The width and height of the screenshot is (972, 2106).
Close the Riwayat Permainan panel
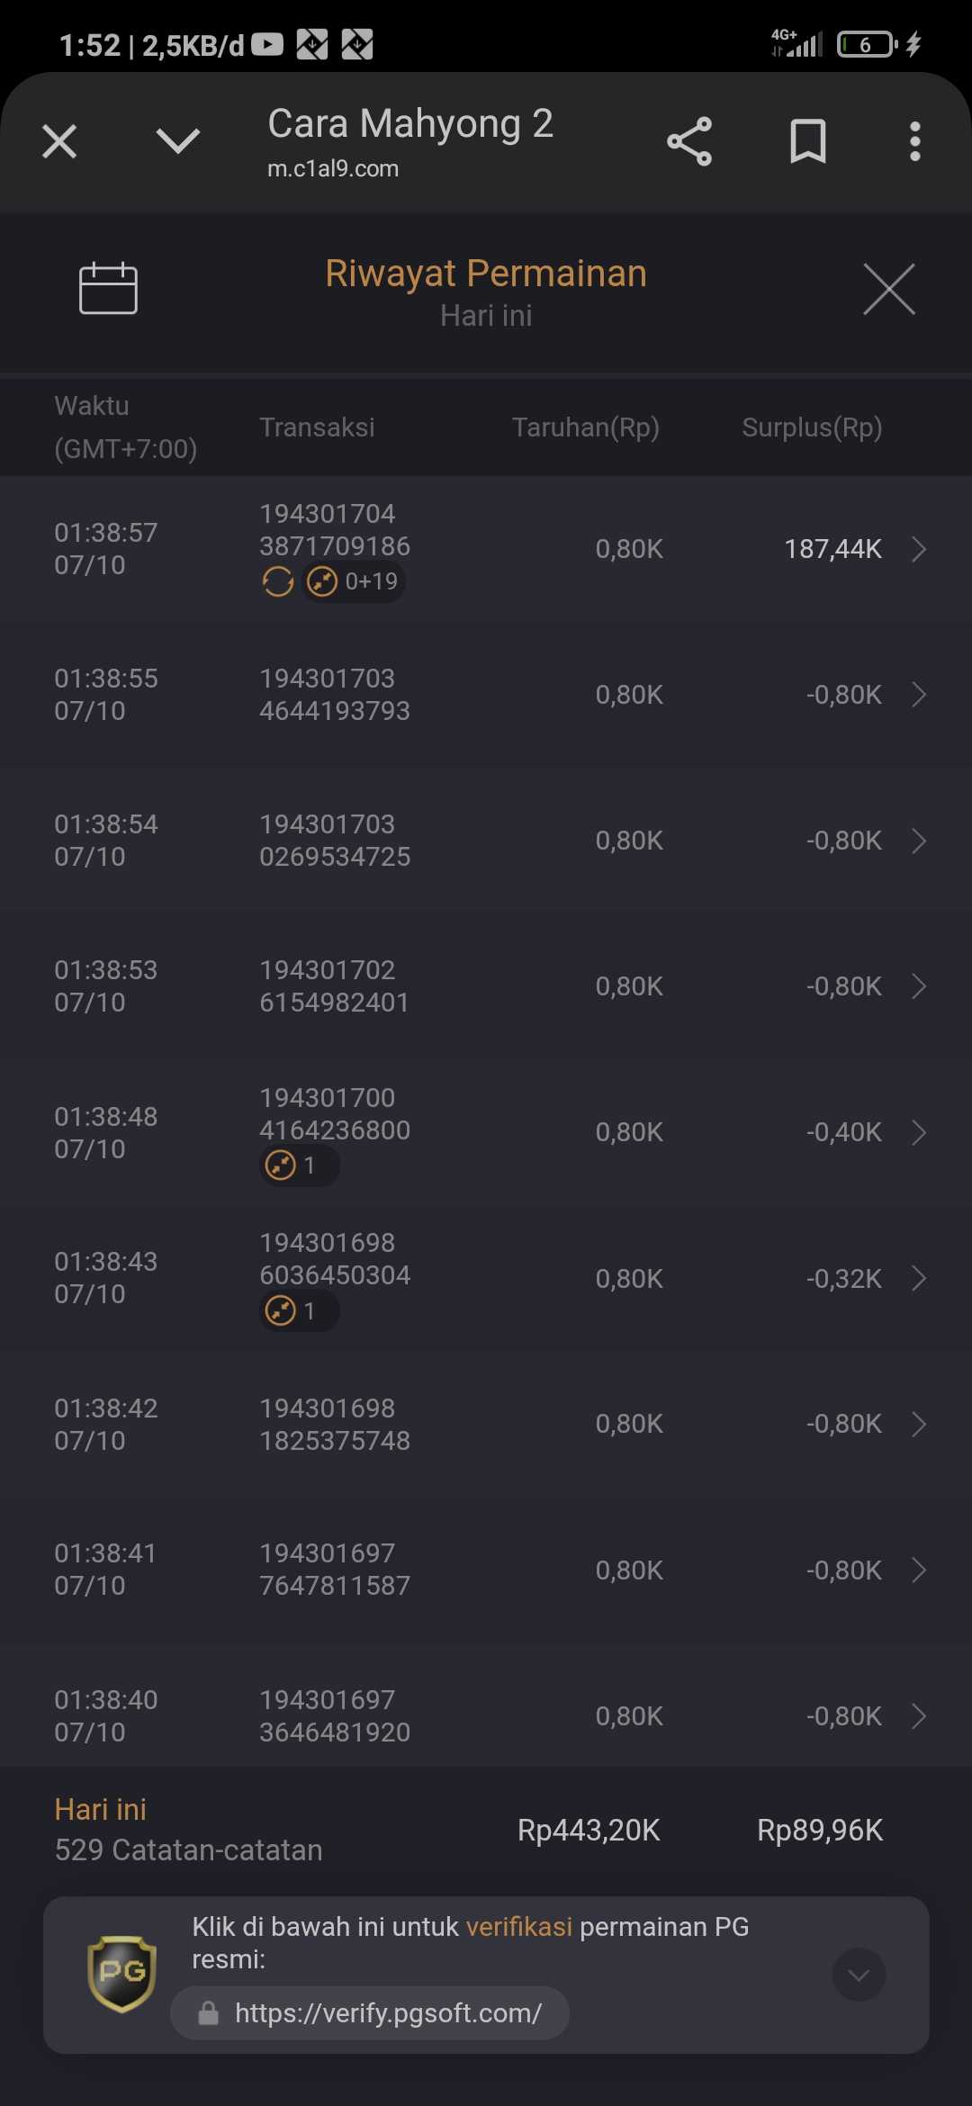[888, 290]
